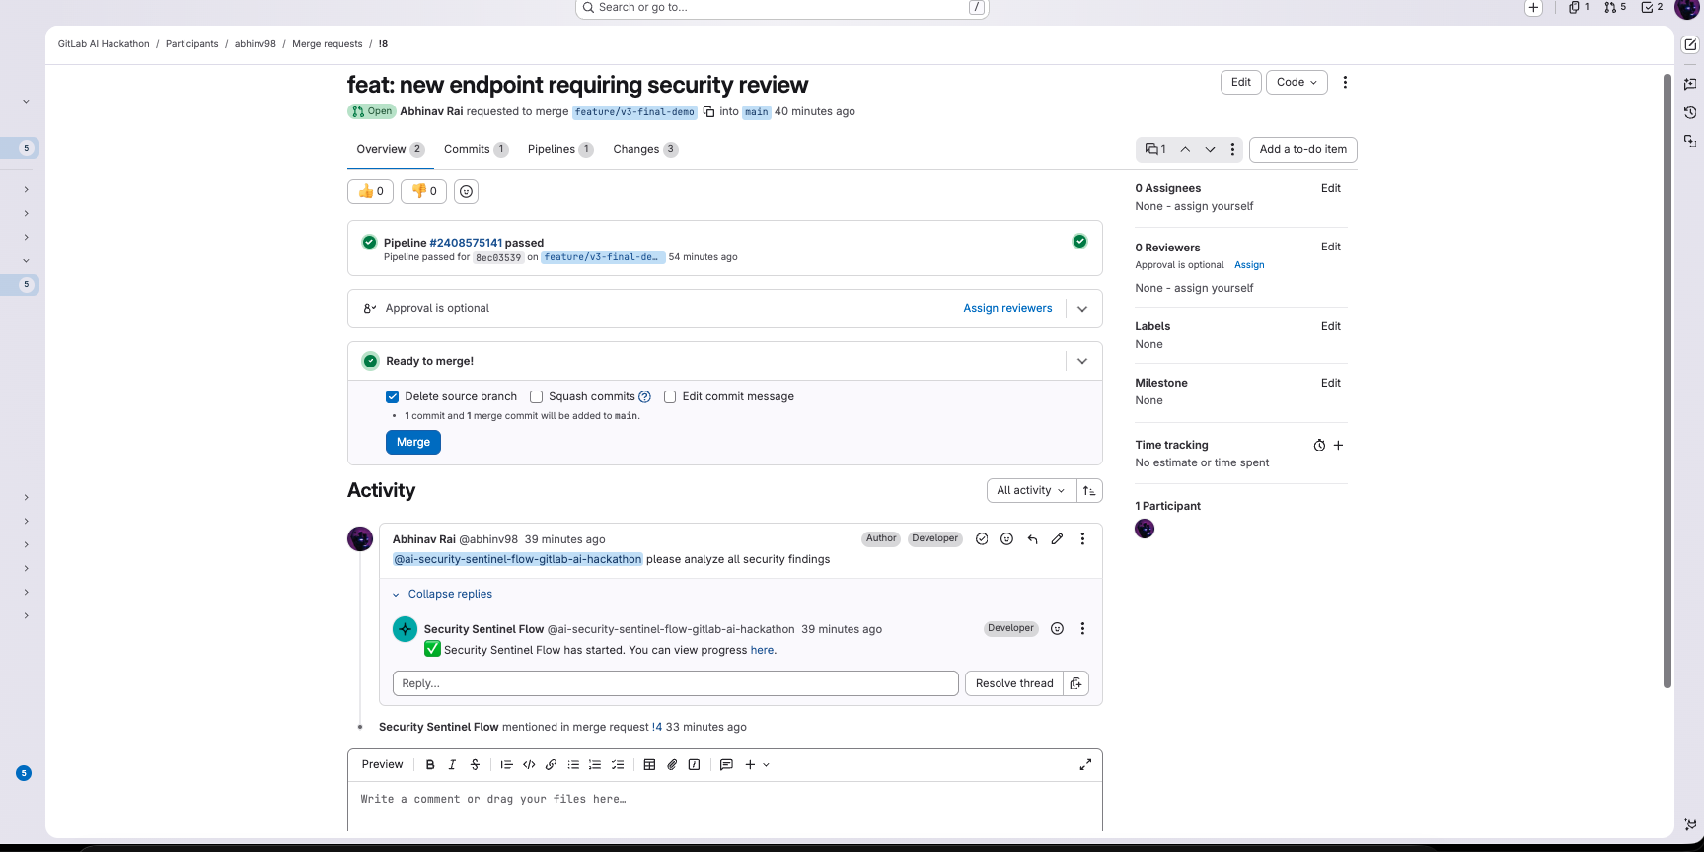
Task: Open the add reaction emoji picker below title
Action: click(467, 191)
